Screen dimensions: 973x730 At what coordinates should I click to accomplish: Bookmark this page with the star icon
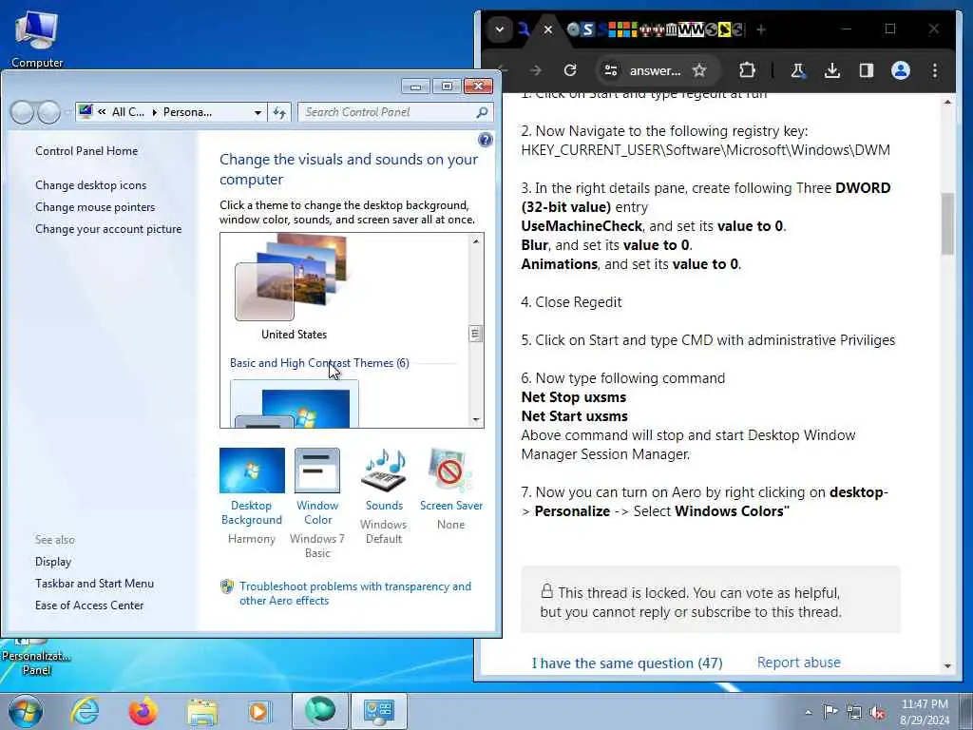699,70
